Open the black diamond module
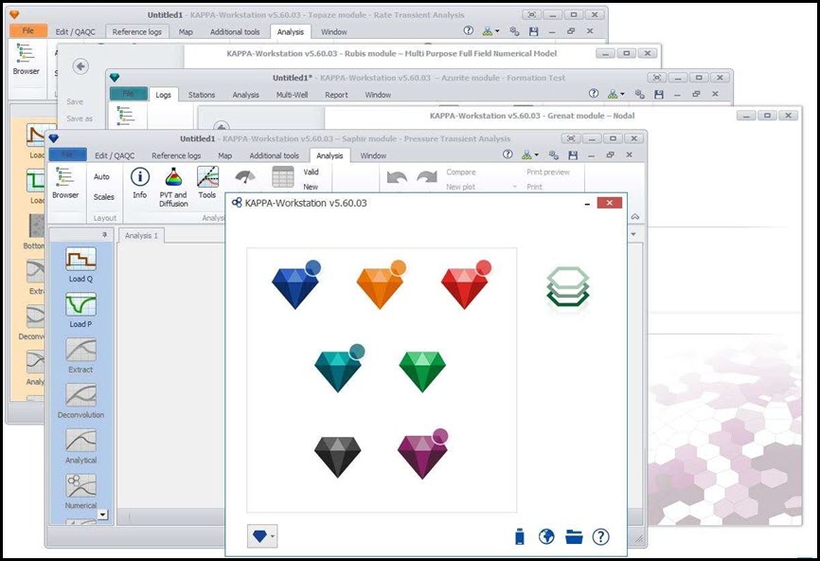 [338, 457]
